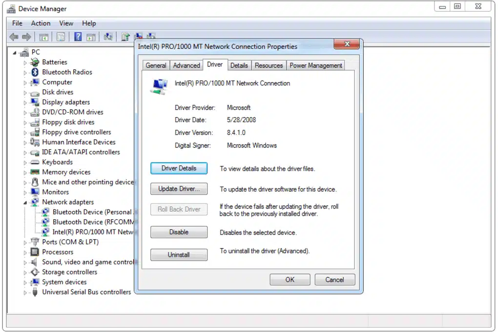Select the Floppy disk drives icon
Image resolution: width=498 pixels, height=332 pixels.
click(35, 123)
